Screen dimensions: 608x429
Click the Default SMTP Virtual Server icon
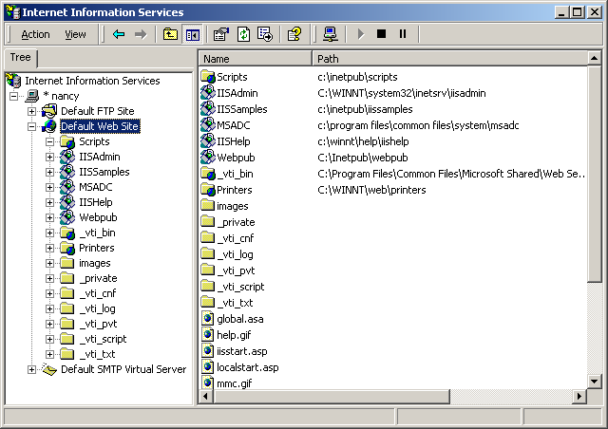49,369
